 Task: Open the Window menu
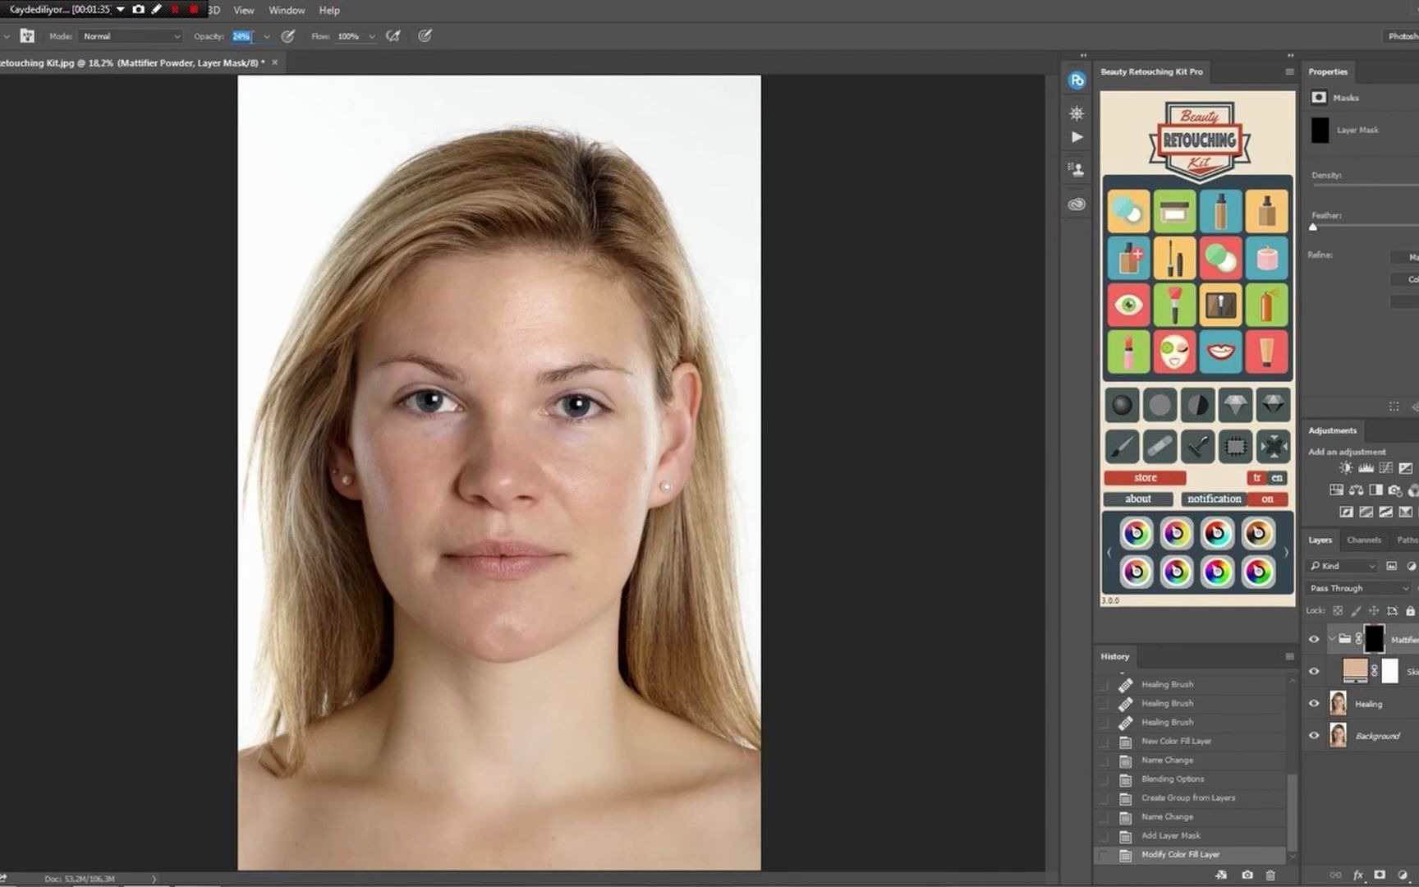287,10
